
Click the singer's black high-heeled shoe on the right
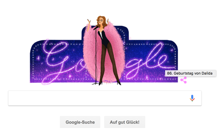pyautogui.click(x=119, y=83)
